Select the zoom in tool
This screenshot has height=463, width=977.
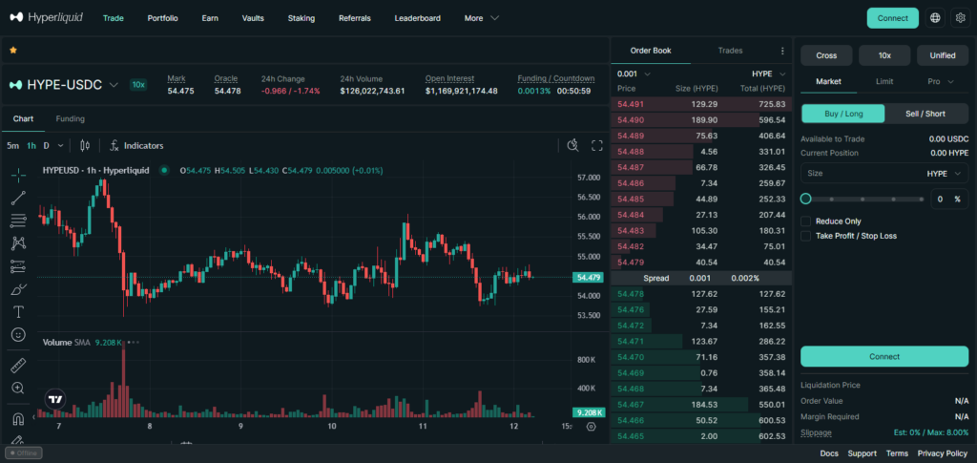coord(18,389)
